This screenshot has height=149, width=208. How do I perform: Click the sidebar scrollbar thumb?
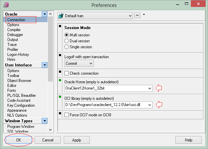click(x=50, y=49)
